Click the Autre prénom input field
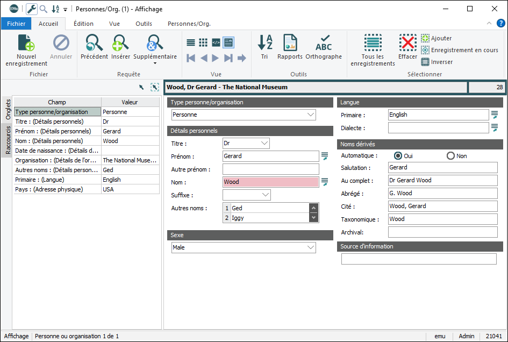 click(x=271, y=169)
